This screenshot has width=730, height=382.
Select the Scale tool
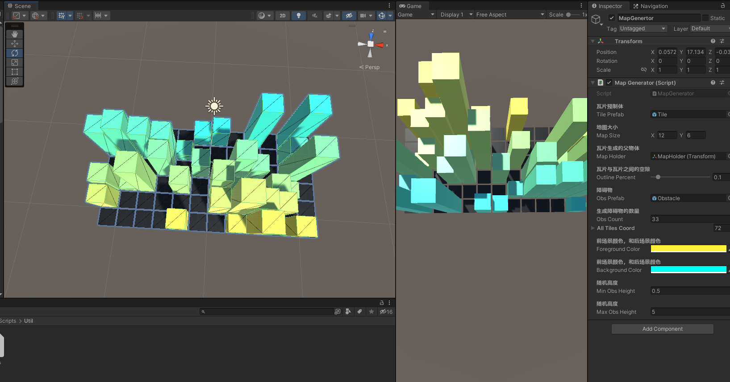click(x=15, y=62)
